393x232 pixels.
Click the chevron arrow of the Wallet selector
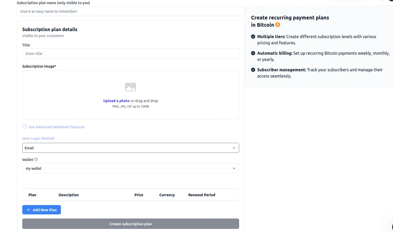pos(234,168)
